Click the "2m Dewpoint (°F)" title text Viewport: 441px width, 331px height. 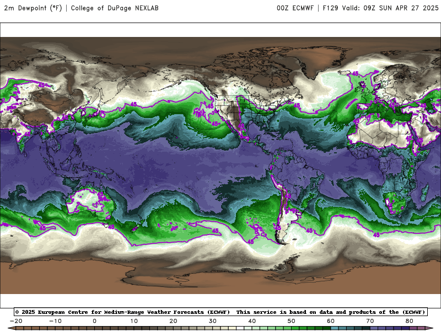(33, 8)
